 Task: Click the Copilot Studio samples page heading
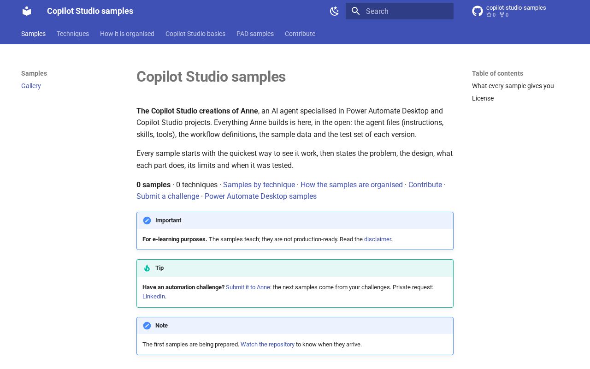tap(211, 77)
